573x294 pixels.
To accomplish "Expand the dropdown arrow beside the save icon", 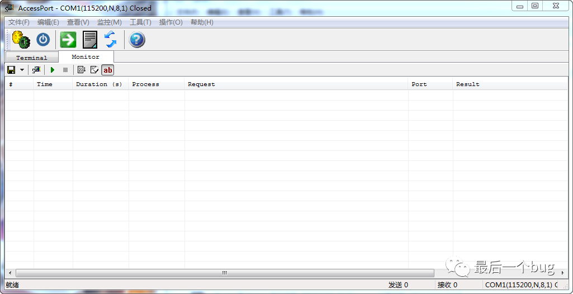I will (x=22, y=70).
